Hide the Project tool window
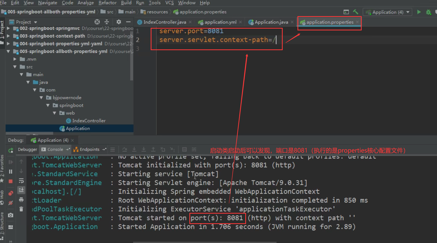Screen dimensions: 437x243 (x=128, y=22)
